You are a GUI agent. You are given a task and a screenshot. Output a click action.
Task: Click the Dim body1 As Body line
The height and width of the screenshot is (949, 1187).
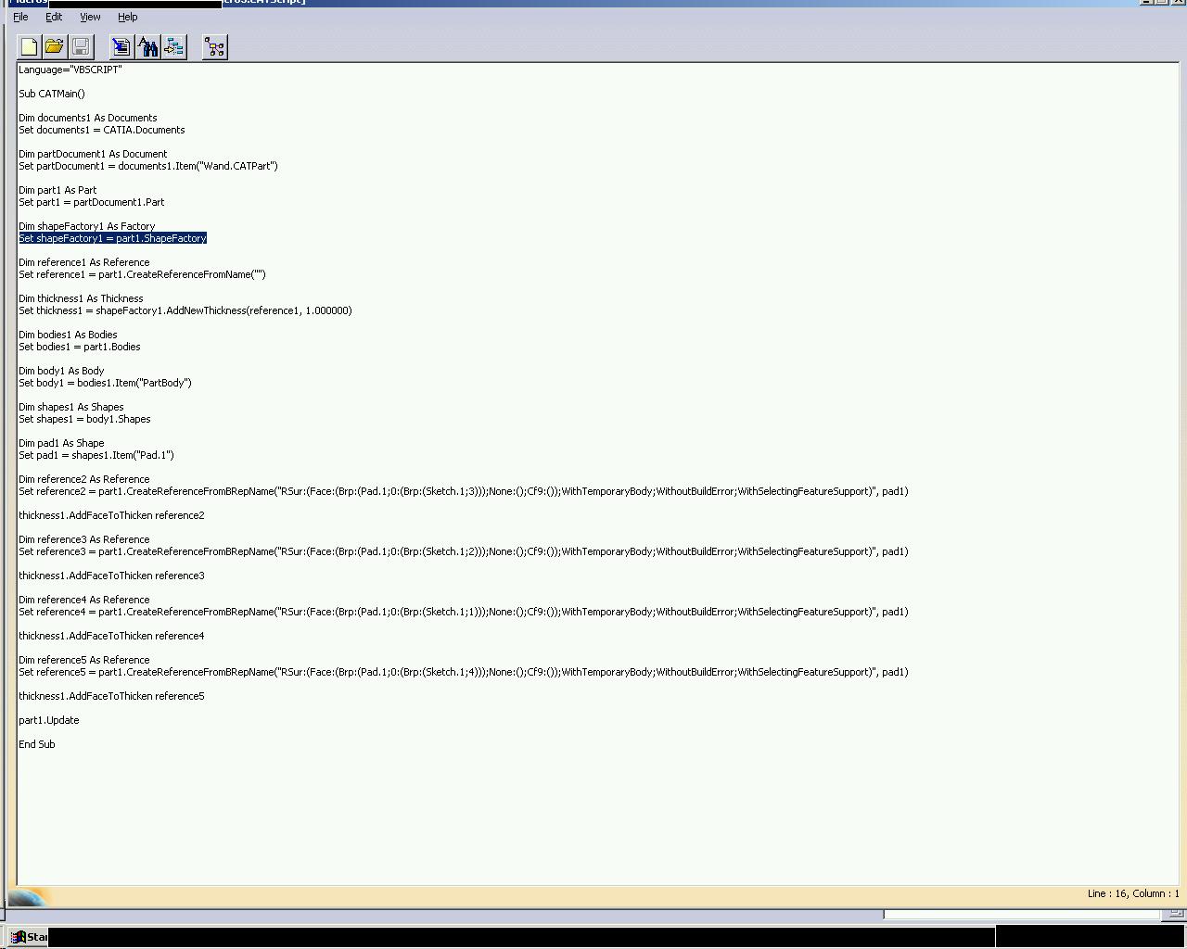pyautogui.click(x=61, y=371)
